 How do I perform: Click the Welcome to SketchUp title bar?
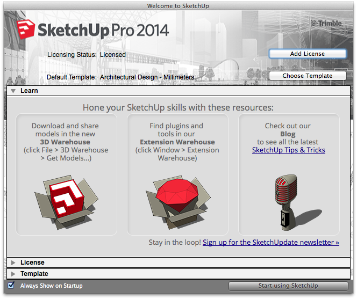pos(178,6)
